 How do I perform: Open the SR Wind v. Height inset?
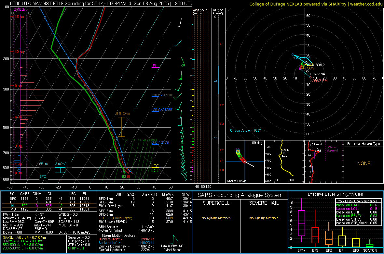pyautogui.click(x=324, y=162)
